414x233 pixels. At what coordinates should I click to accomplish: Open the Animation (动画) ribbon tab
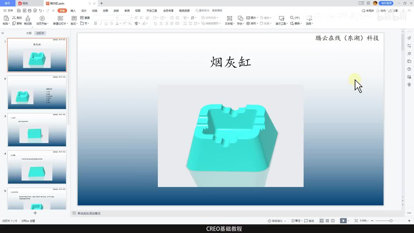point(105,11)
